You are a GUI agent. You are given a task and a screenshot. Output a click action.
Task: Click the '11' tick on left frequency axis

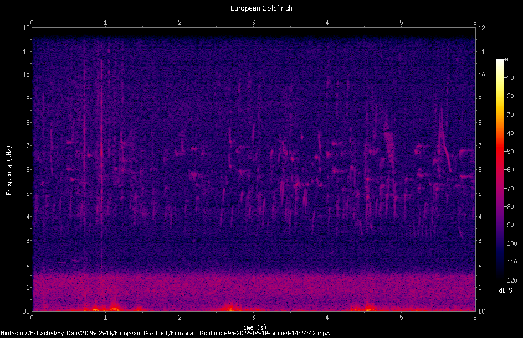(26, 52)
